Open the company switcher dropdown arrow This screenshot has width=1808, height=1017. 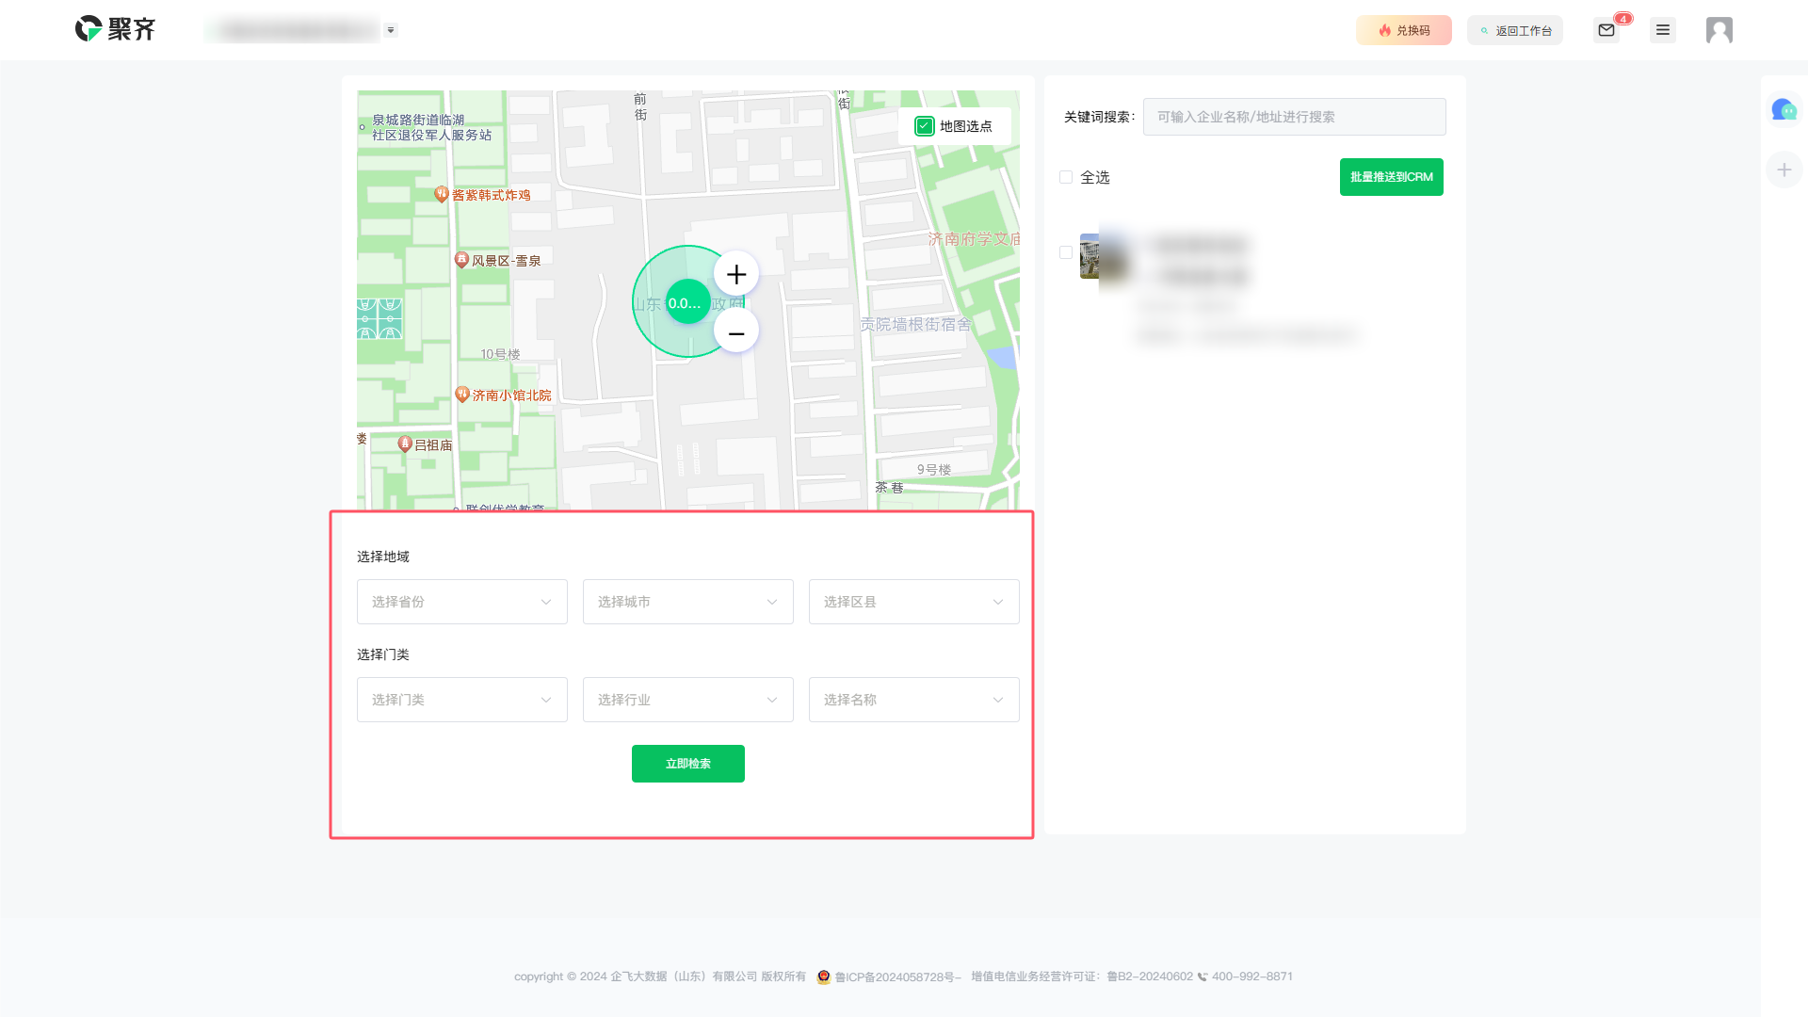click(391, 30)
